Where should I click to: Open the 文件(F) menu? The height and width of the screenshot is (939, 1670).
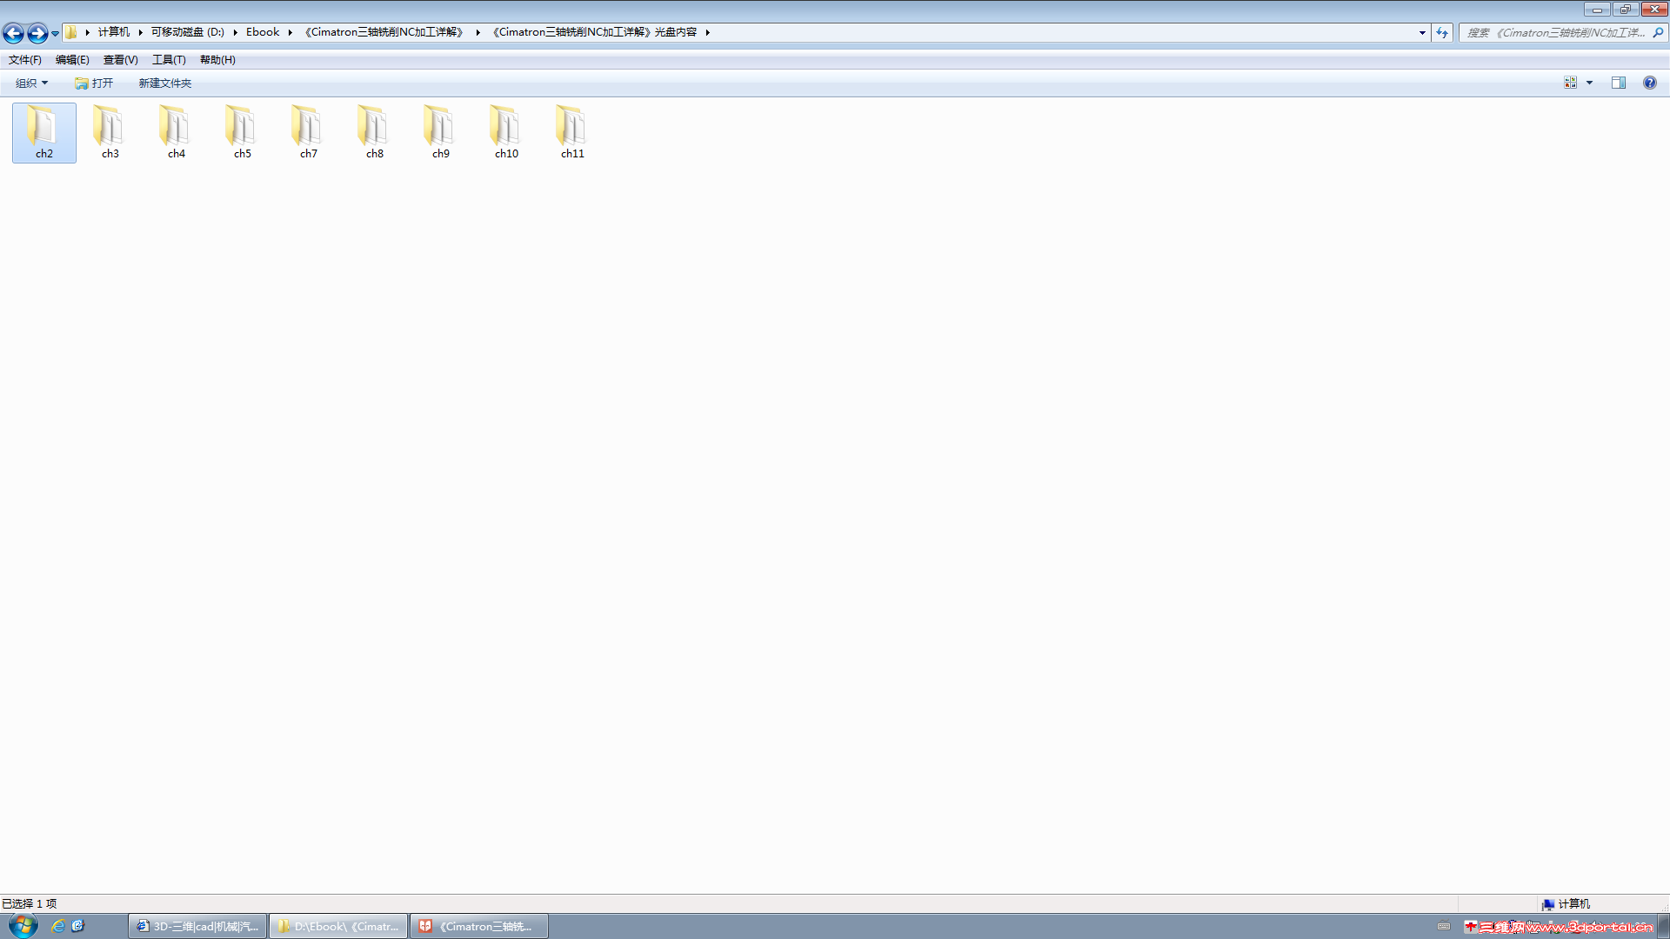[25, 60]
